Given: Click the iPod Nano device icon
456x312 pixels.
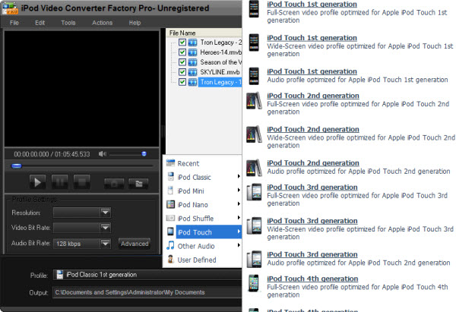Looking at the screenshot, I should tap(170, 204).
